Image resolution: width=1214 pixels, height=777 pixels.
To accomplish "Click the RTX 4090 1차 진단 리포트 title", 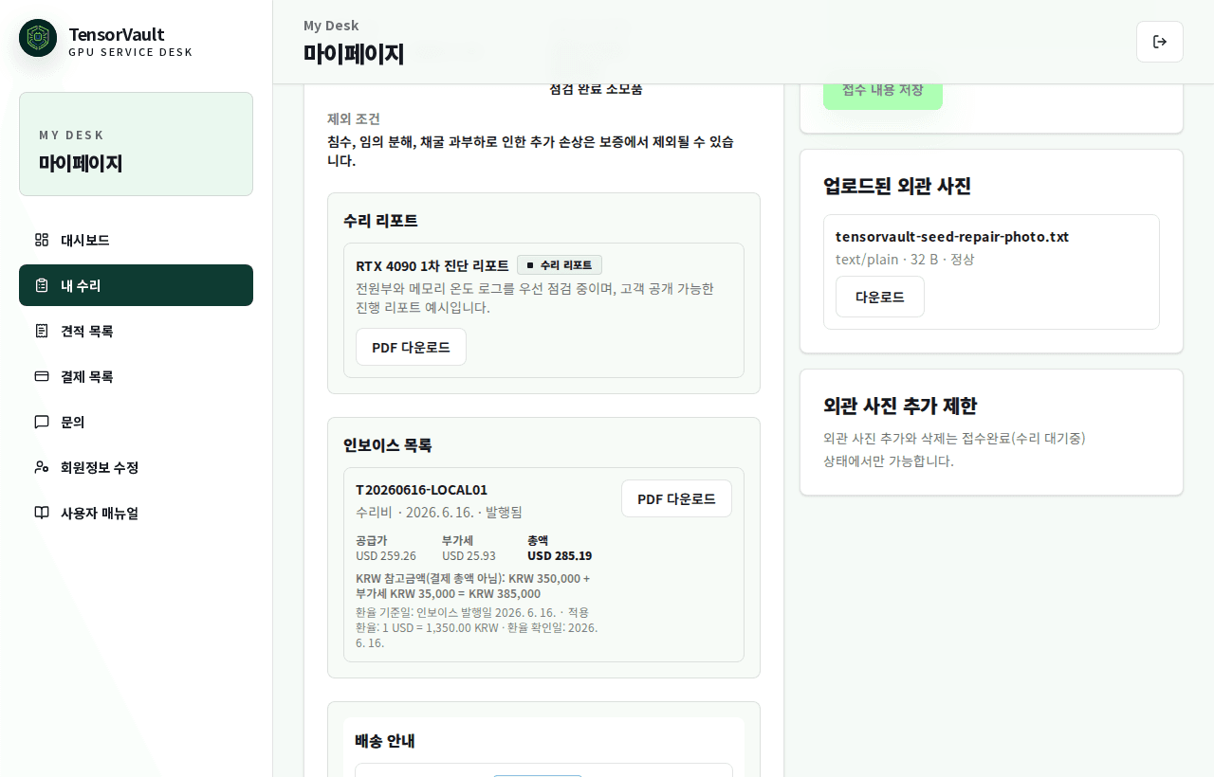I will pos(432,265).
